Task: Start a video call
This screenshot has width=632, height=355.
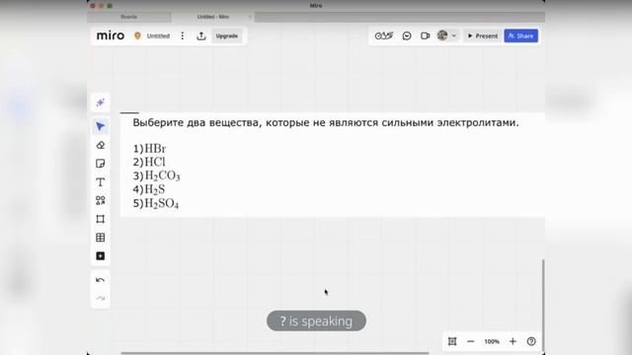Action: (x=425, y=35)
